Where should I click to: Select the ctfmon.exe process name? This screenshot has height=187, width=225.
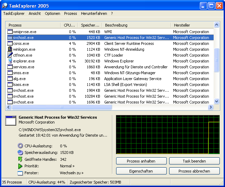[23, 55]
